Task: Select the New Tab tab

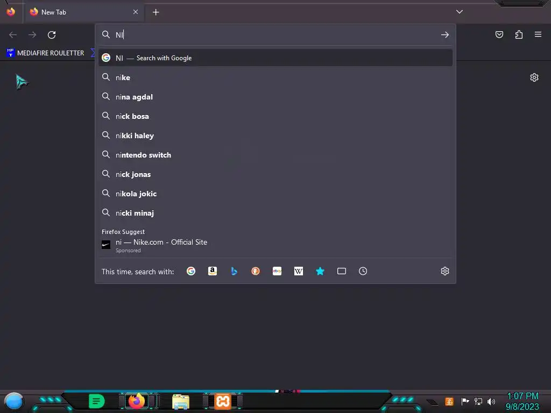Action: coord(83,12)
